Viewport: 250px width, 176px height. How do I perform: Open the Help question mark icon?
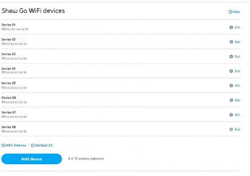(230, 12)
